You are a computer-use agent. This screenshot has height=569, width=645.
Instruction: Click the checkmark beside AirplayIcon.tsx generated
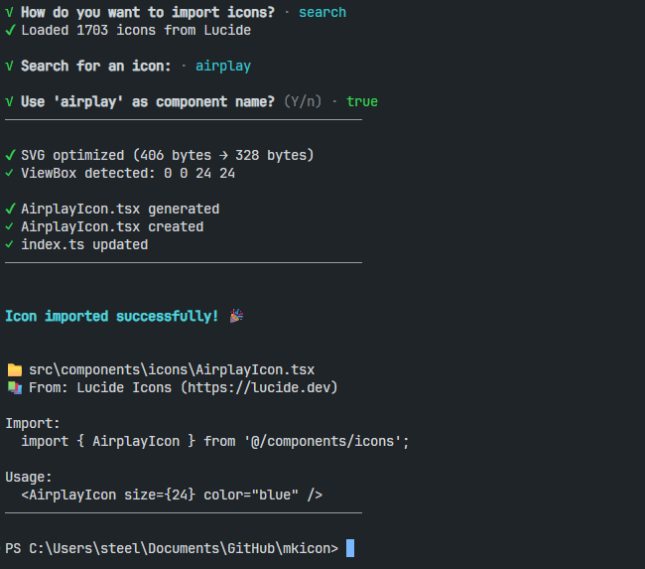(10, 209)
